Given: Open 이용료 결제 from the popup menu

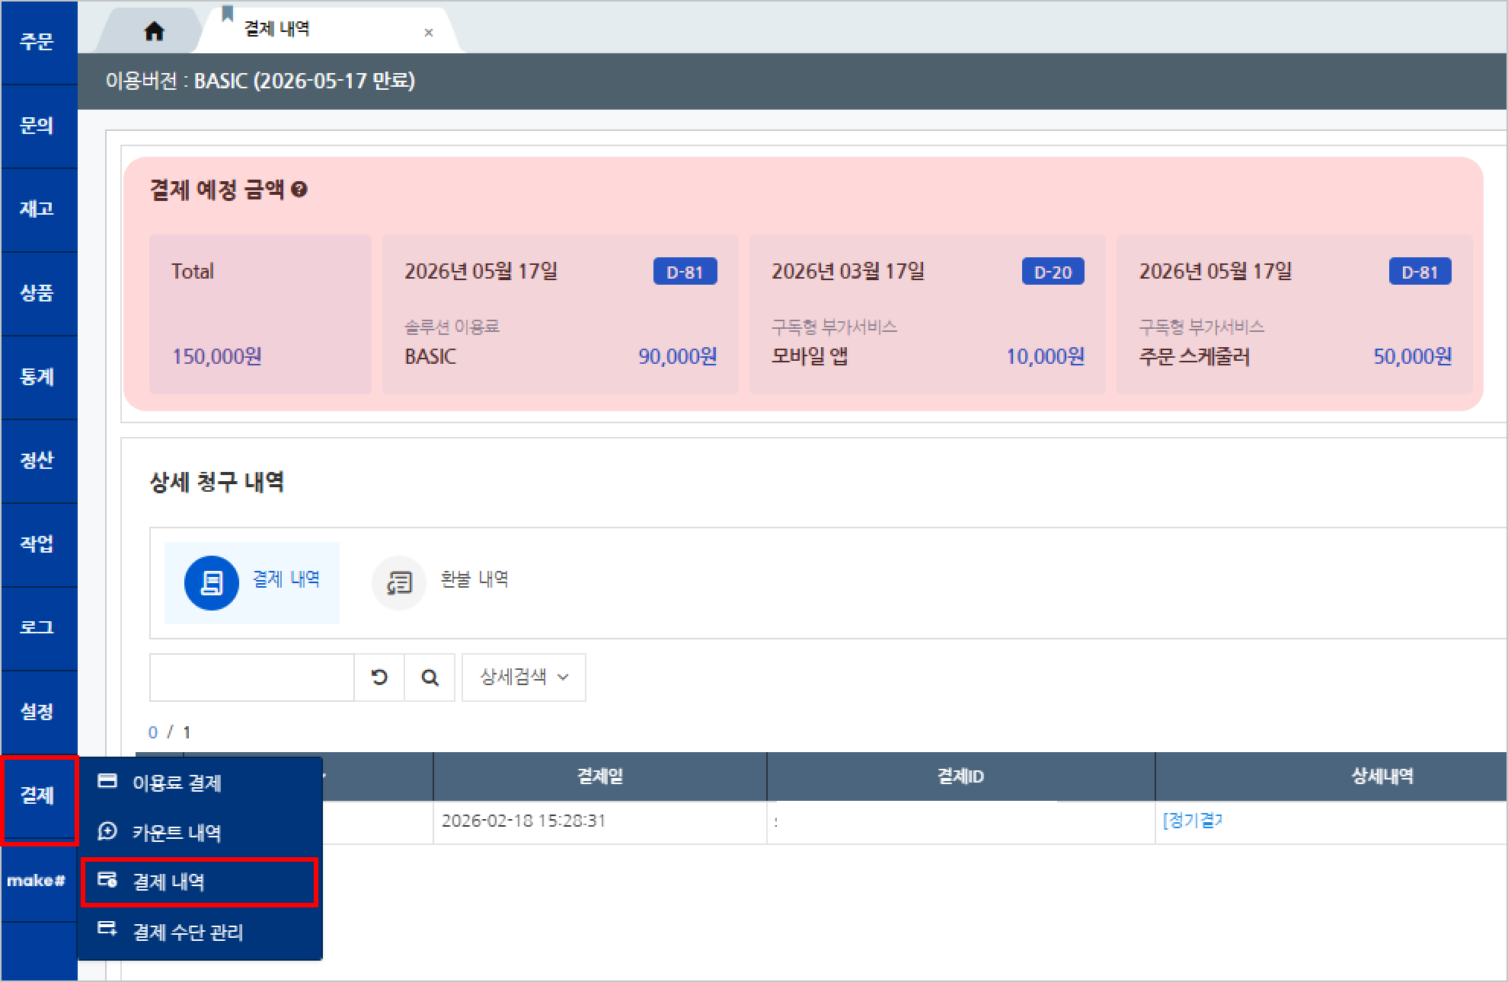Looking at the screenshot, I should point(177,783).
